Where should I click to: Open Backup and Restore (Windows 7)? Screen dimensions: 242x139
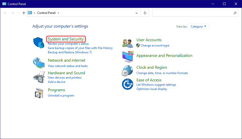click(x=70, y=52)
